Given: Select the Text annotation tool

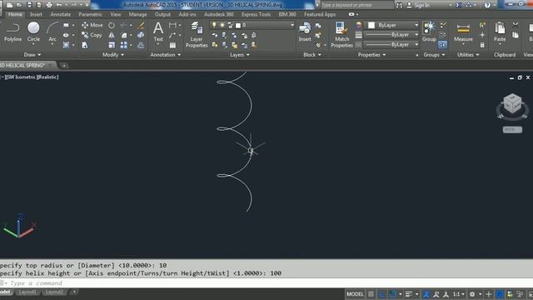Looking at the screenshot, I should (x=158, y=32).
